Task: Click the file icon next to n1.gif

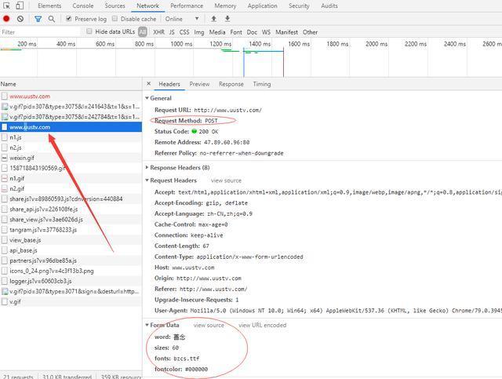Action: pos(5,178)
